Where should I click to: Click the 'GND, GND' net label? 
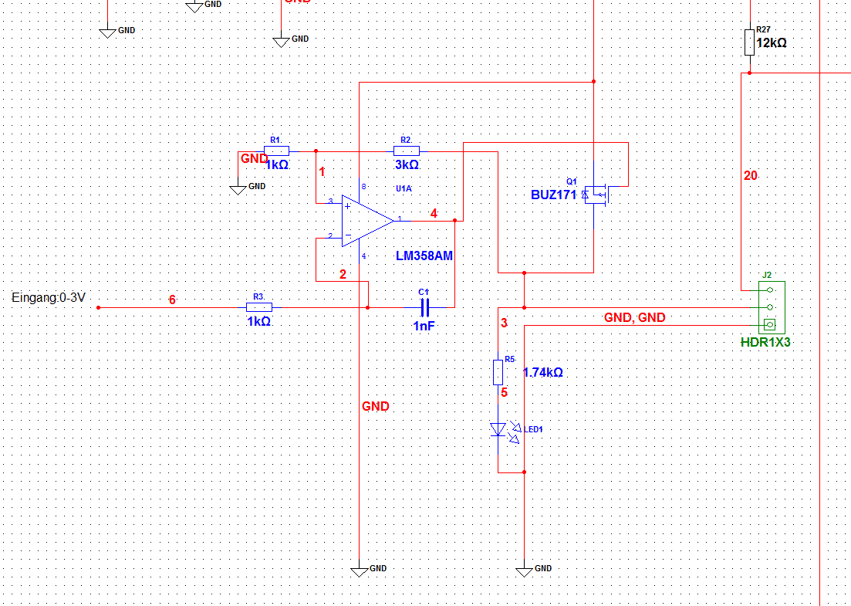click(634, 317)
